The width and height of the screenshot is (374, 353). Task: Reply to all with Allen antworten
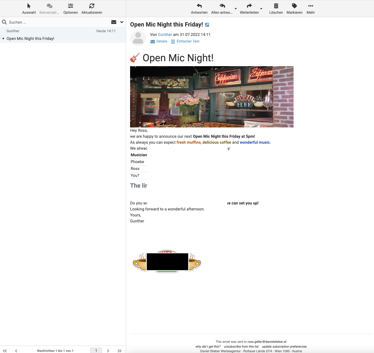tap(222, 9)
